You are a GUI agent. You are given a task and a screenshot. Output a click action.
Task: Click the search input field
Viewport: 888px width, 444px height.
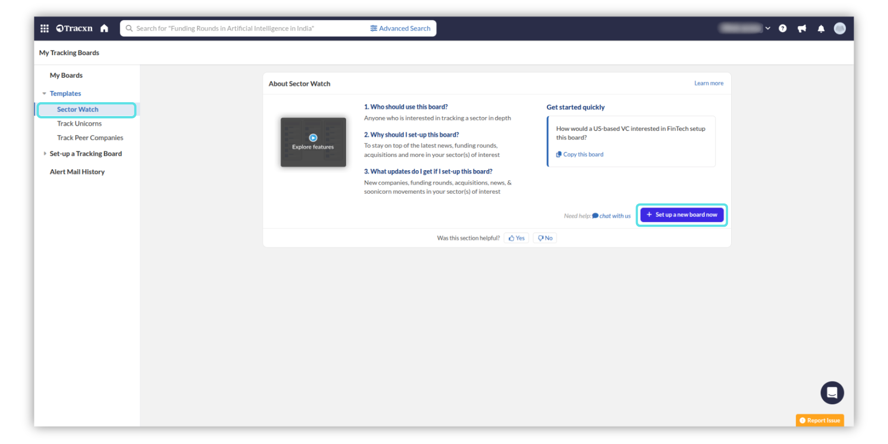245,29
